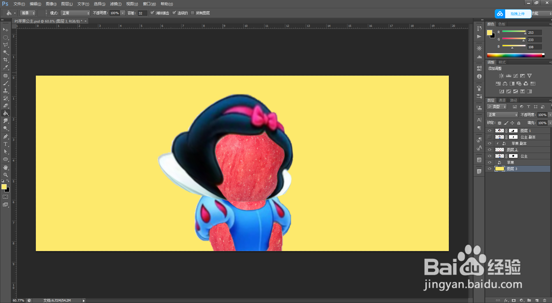
Task: Open the Layers panel opacity arrow
Action: point(550,115)
